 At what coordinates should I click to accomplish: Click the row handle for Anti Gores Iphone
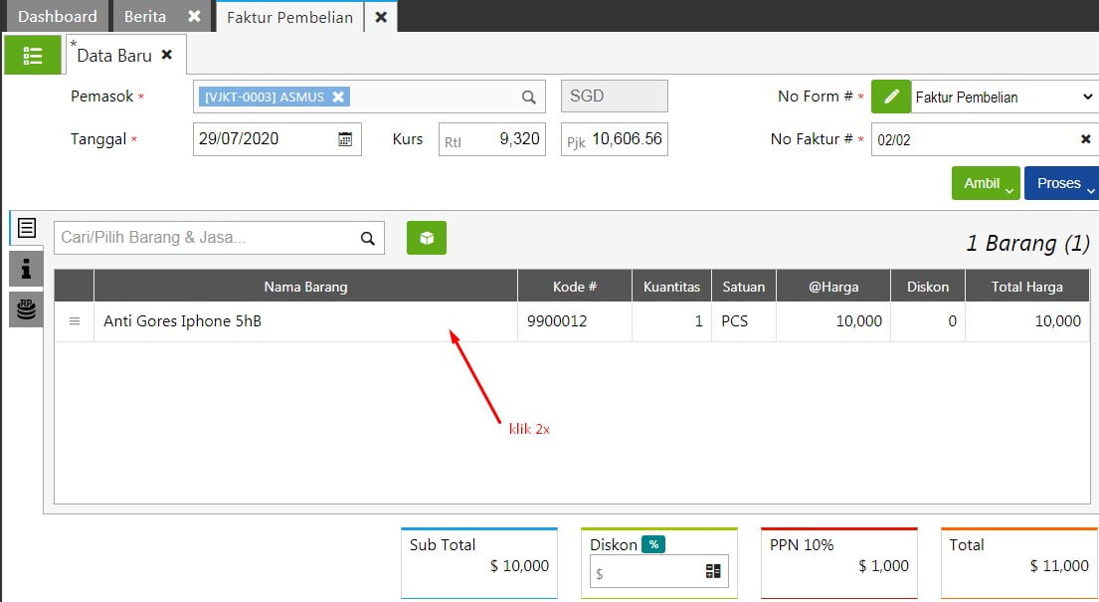[75, 321]
